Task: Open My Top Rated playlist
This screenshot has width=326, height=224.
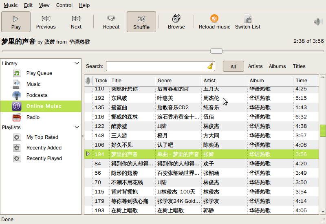Action: tap(41, 137)
